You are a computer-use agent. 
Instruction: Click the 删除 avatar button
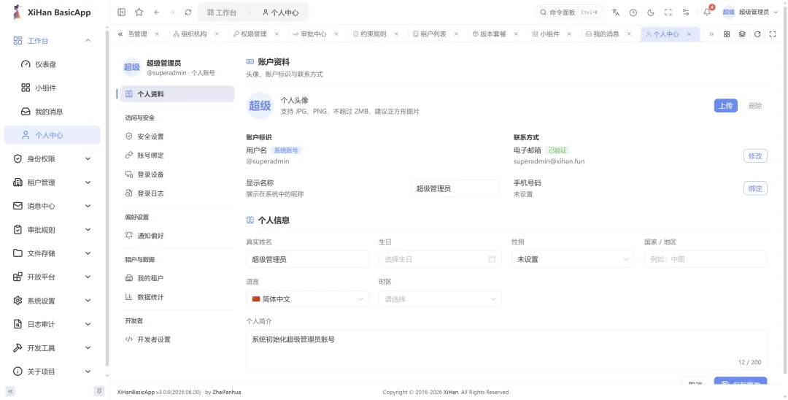point(755,106)
